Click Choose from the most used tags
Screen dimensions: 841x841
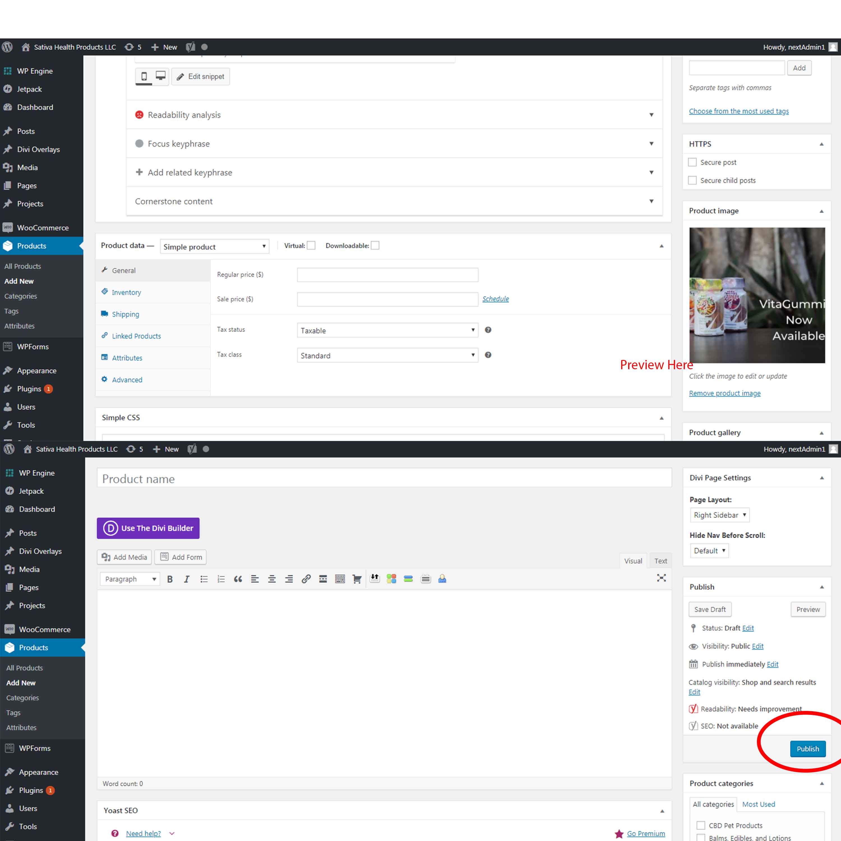tap(739, 111)
